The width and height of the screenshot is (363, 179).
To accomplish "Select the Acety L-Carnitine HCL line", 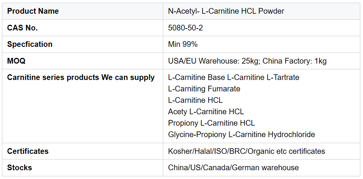I will [206, 112].
